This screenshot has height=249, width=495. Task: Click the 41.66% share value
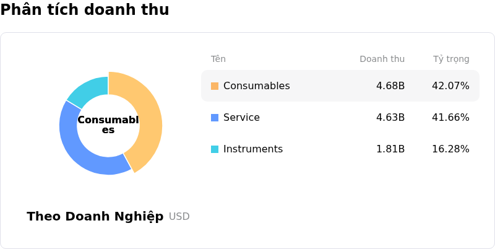[450, 118]
